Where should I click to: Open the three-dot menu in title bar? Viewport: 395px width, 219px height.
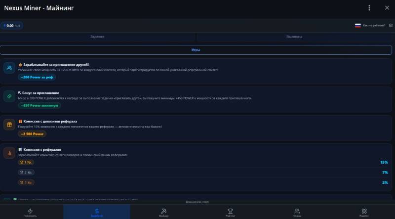tap(369, 8)
